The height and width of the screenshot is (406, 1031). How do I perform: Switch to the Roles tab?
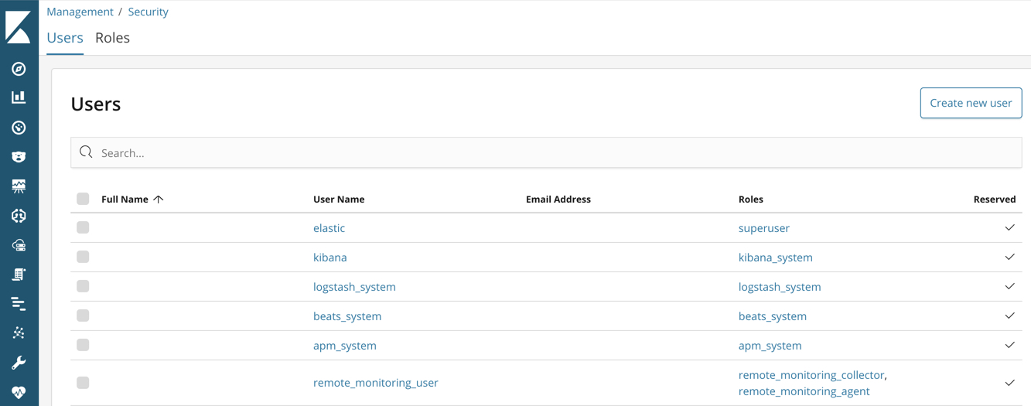(x=112, y=38)
